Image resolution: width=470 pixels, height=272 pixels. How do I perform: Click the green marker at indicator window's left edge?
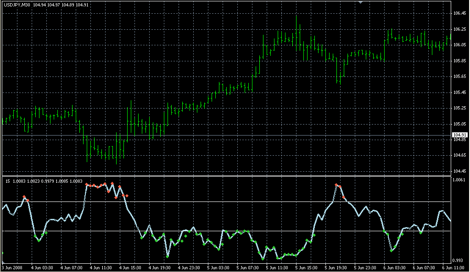[x=1, y=253]
